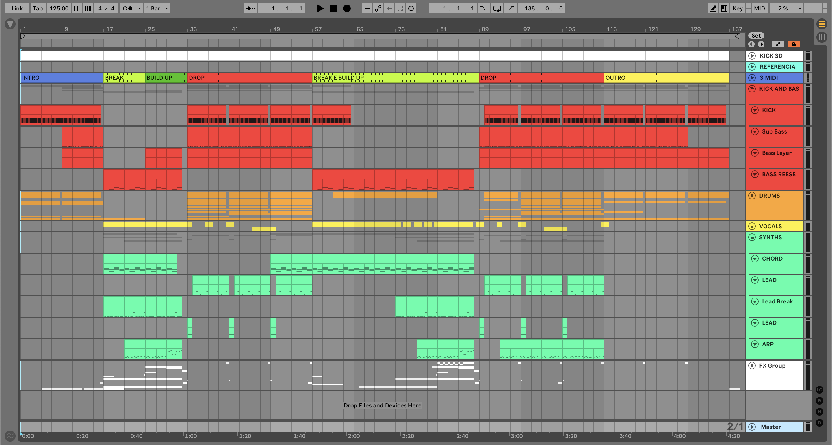This screenshot has height=445, width=832.
Task: Click the Link button
Action: pyautogui.click(x=17, y=8)
